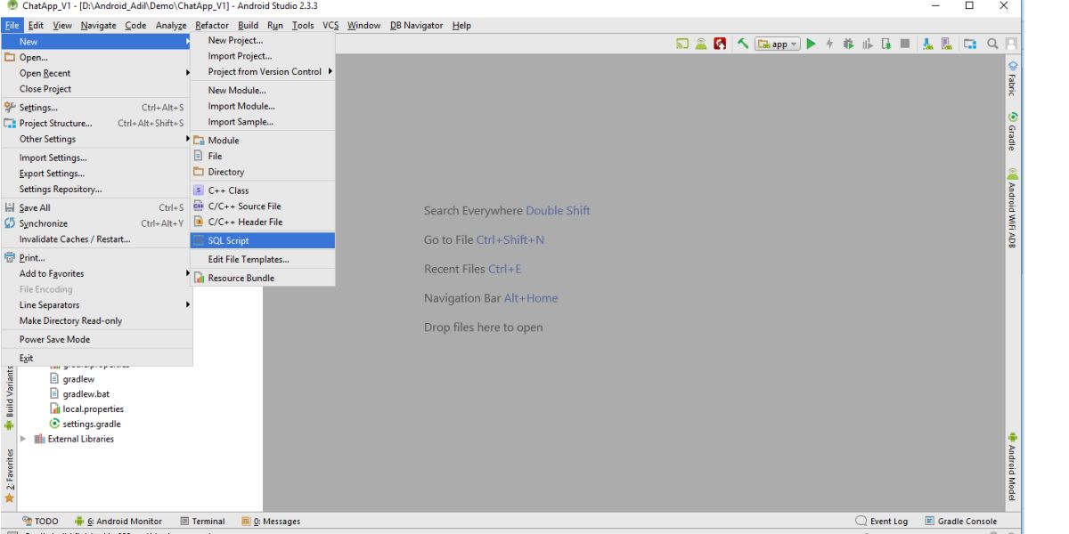The height and width of the screenshot is (534, 1069).
Task: Select New Project... menu entry
Action: [x=263, y=40]
